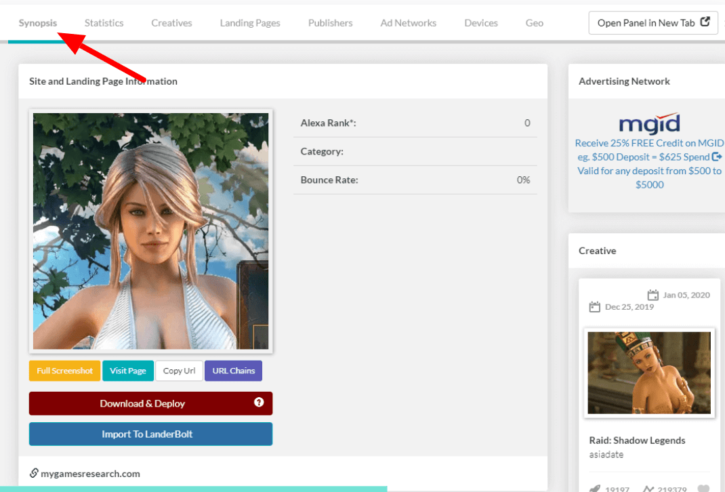Click the Raid: Shadow Legends title
Image resolution: width=725 pixels, height=492 pixels.
point(637,440)
